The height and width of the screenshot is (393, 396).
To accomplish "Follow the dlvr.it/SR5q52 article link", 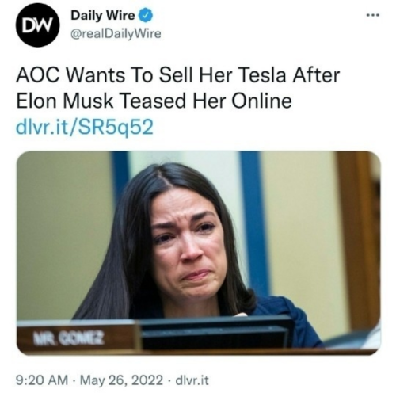I will click(85, 128).
